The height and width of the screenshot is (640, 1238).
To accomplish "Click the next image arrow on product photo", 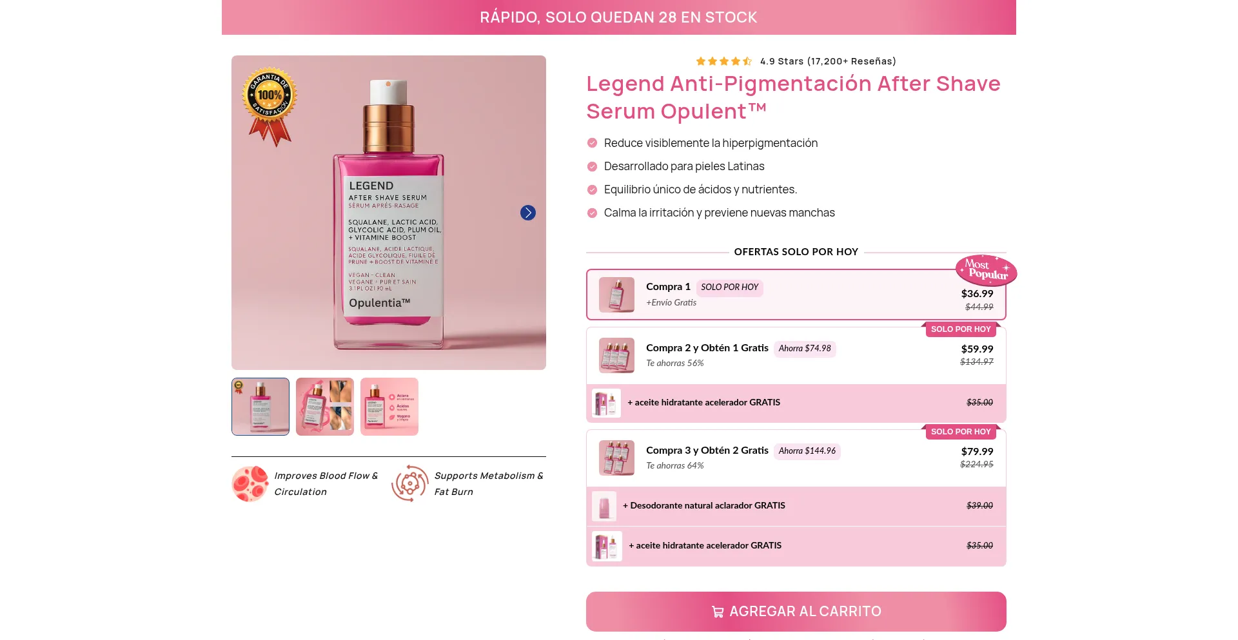I will 527,213.
